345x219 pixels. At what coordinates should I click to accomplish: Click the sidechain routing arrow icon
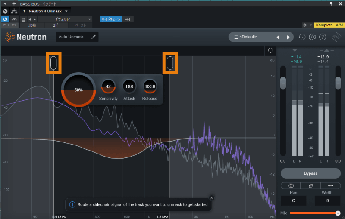[128, 19]
